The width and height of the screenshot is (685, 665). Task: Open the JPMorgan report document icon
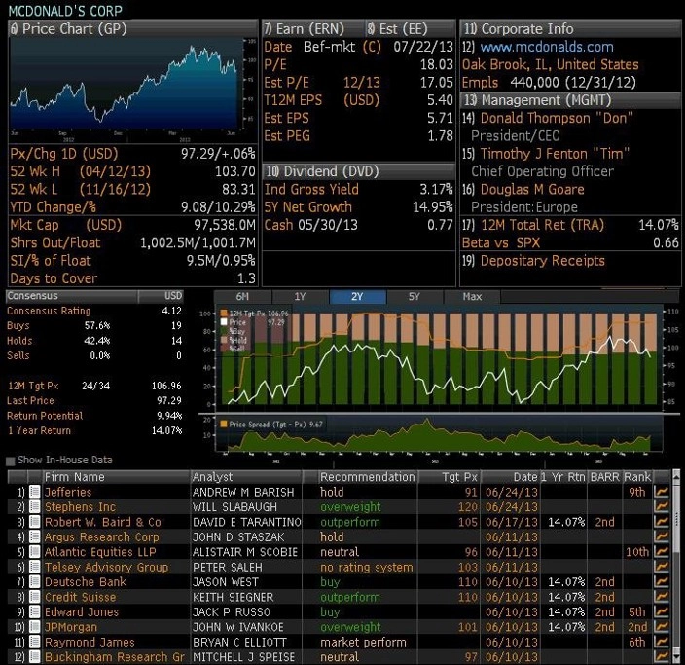34,626
